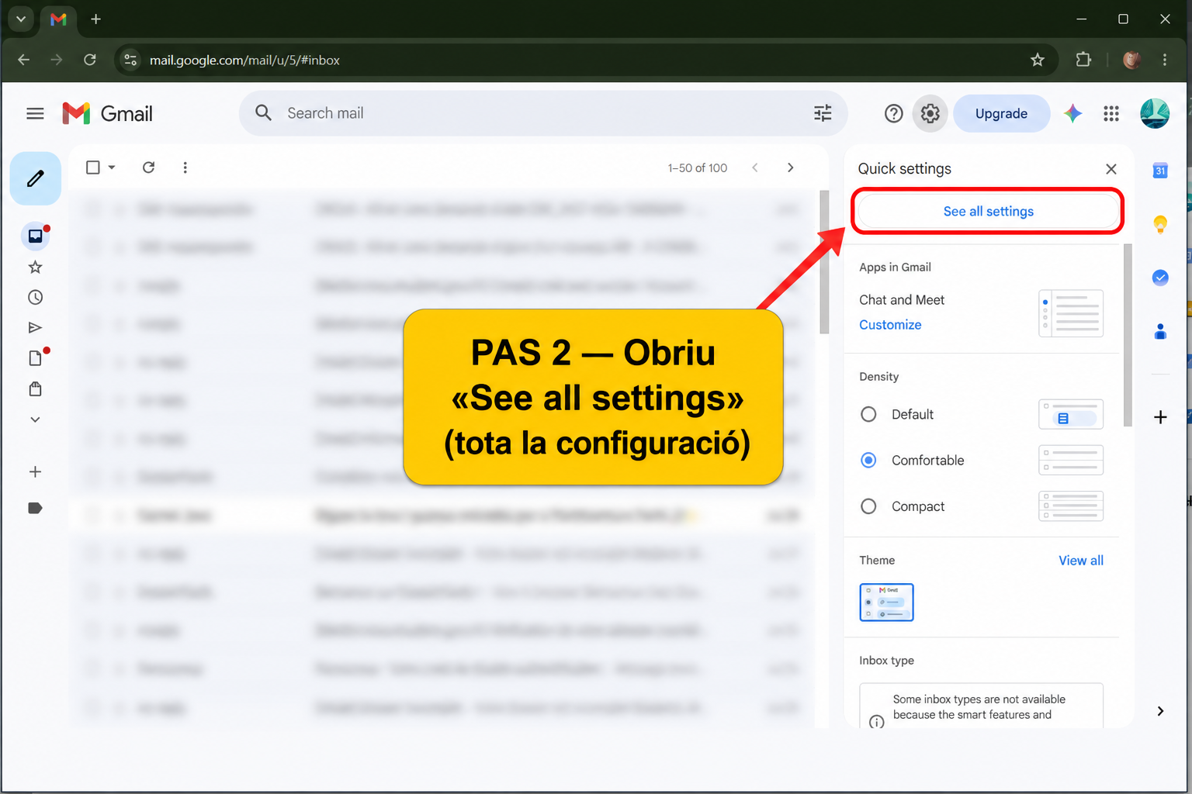Open the Inbox in the sidebar

(x=36, y=236)
